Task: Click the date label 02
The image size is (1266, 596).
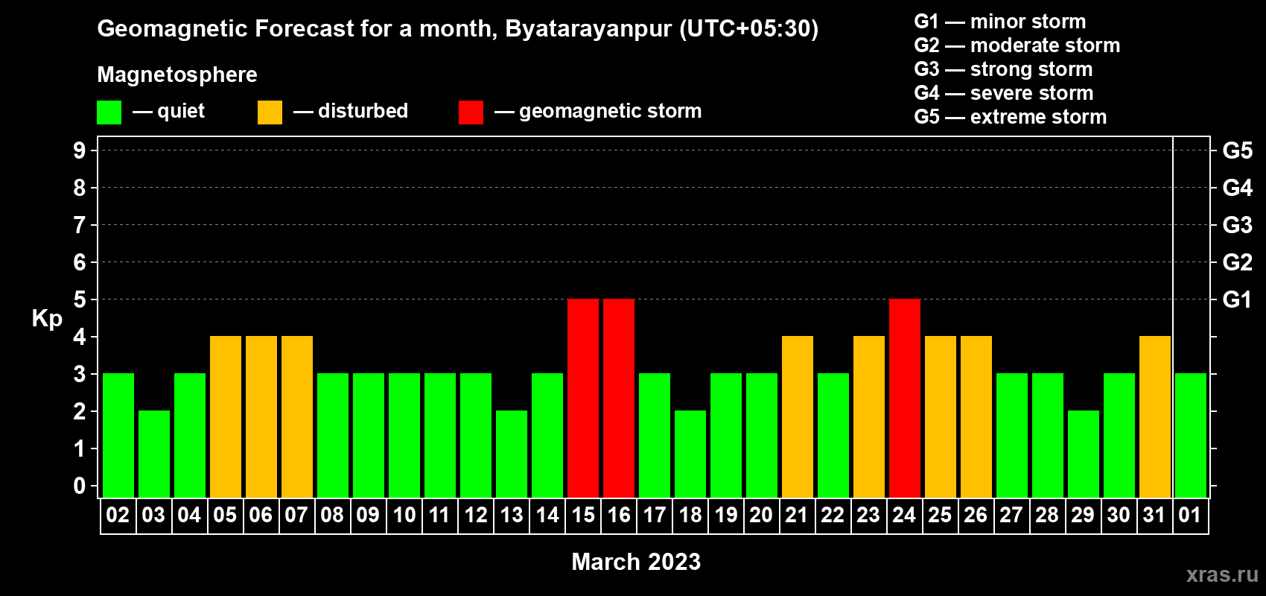Action: [118, 515]
